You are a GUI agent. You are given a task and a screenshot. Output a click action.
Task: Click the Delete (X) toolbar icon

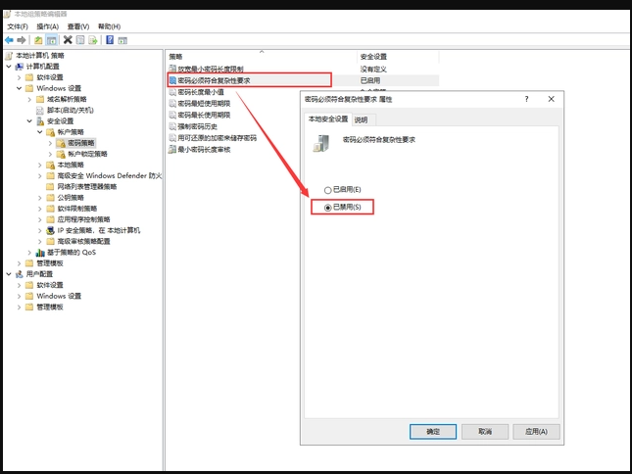click(68, 40)
